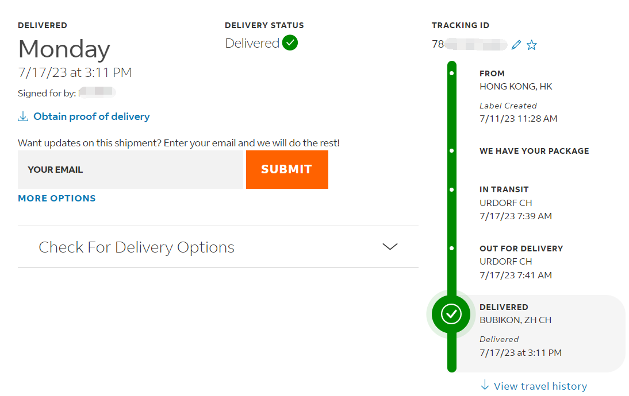The image size is (629, 396).
Task: Select the We Have Your Package timeline dot
Action: (452, 151)
